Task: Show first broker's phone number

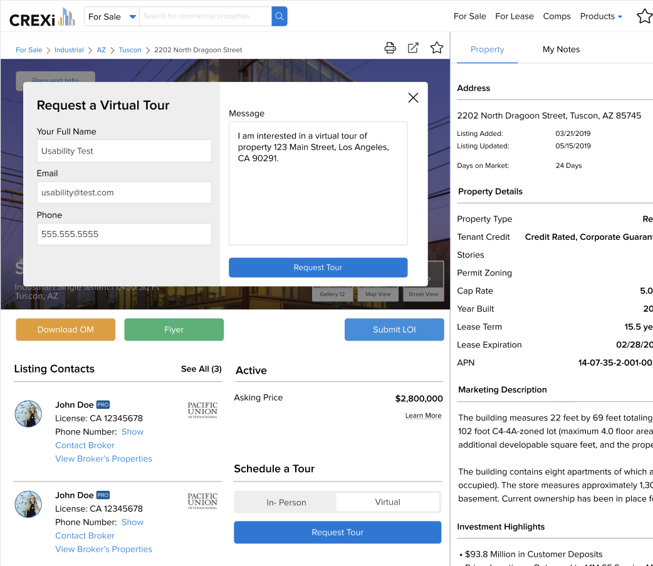Action: tap(132, 432)
